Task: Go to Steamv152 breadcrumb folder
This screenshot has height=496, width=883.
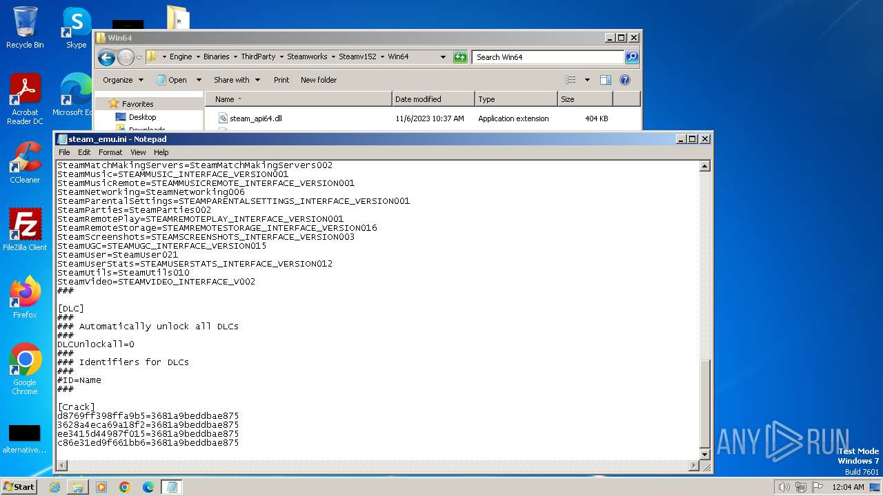Action: (357, 57)
